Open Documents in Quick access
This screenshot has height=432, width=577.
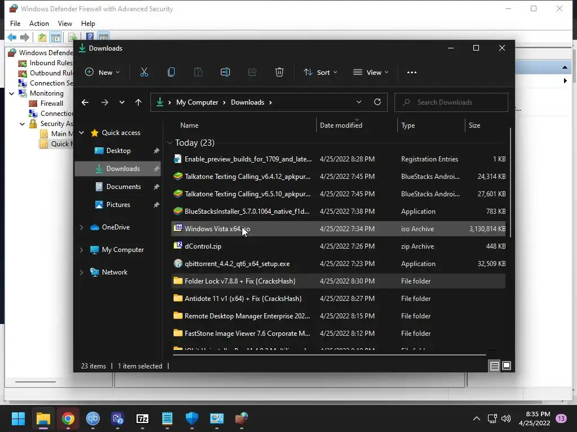pyautogui.click(x=118, y=187)
